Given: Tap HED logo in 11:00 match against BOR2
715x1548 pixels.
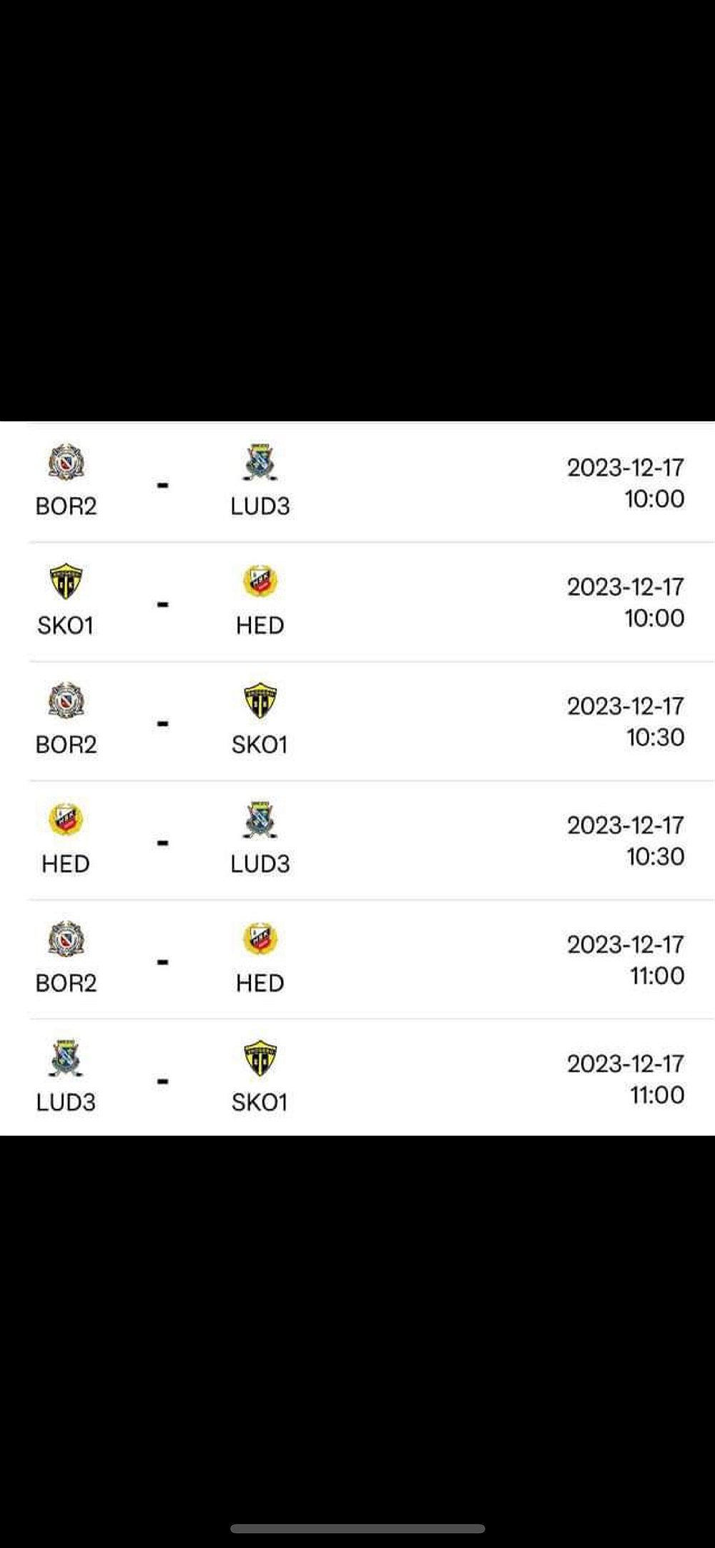Looking at the screenshot, I should click(260, 939).
